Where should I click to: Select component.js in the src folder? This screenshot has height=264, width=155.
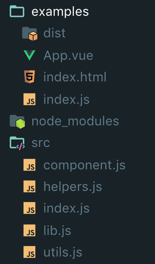point(85,165)
